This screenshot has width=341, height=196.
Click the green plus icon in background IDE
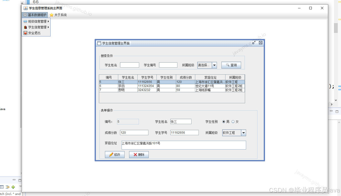[x=13, y=187]
